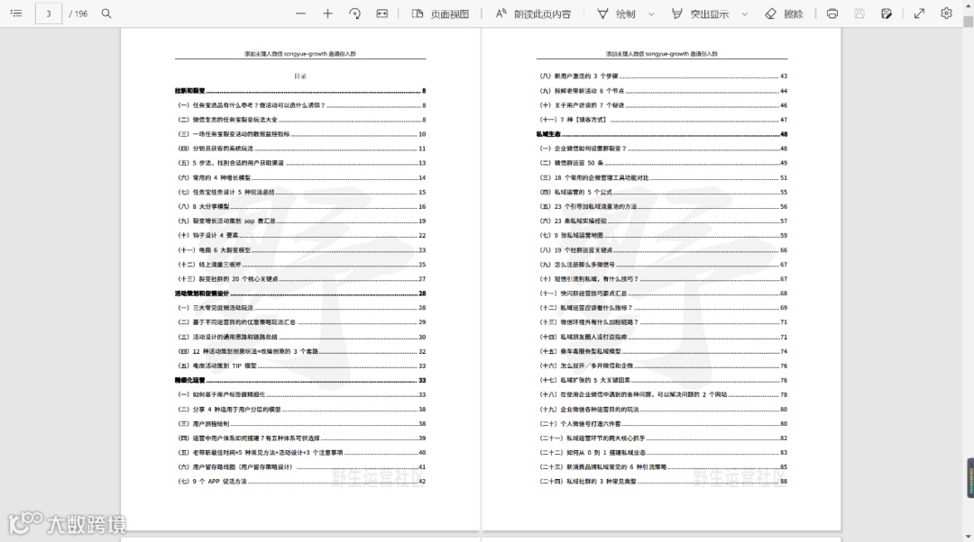Click the vertical scrollbar thumb at top right
This screenshot has width=974, height=542.
click(x=968, y=21)
